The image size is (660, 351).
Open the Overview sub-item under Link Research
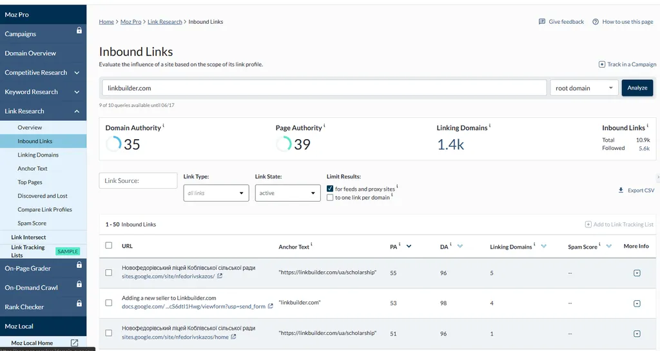point(30,128)
